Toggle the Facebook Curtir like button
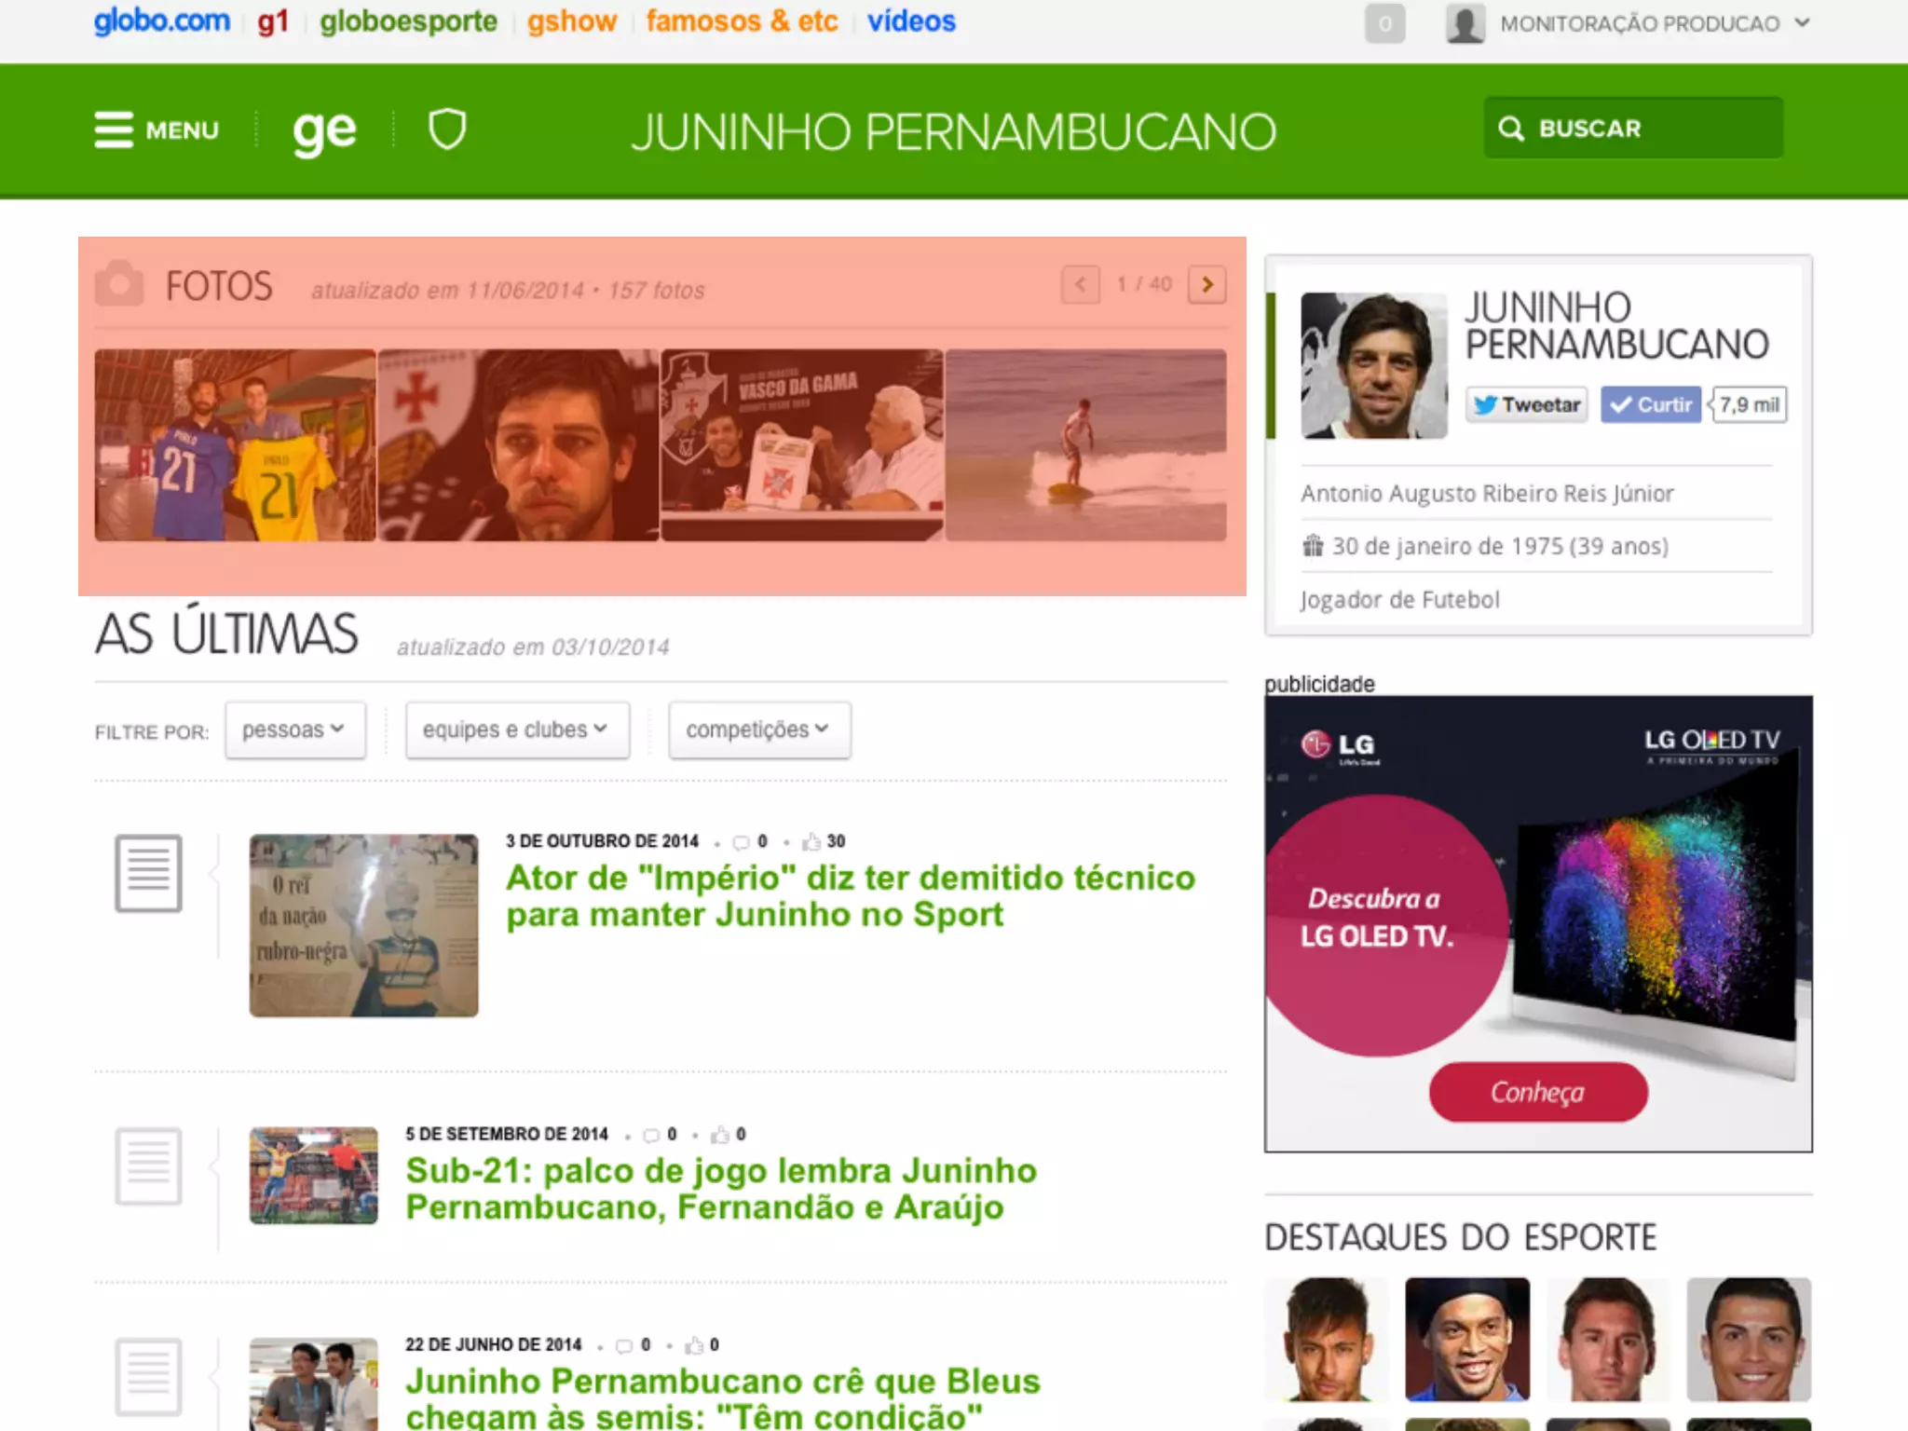The image size is (1908, 1431). 1651,404
